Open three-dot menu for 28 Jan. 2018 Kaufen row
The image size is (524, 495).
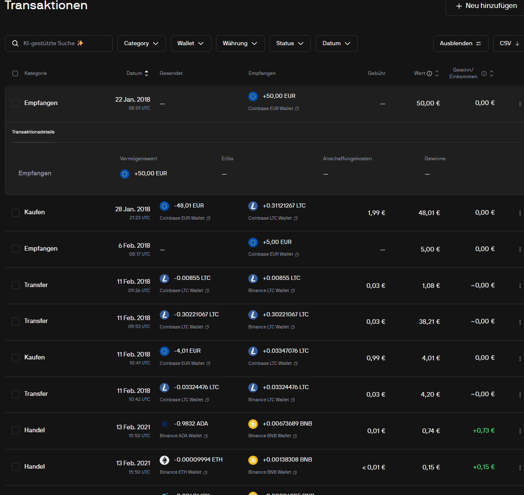point(520,213)
